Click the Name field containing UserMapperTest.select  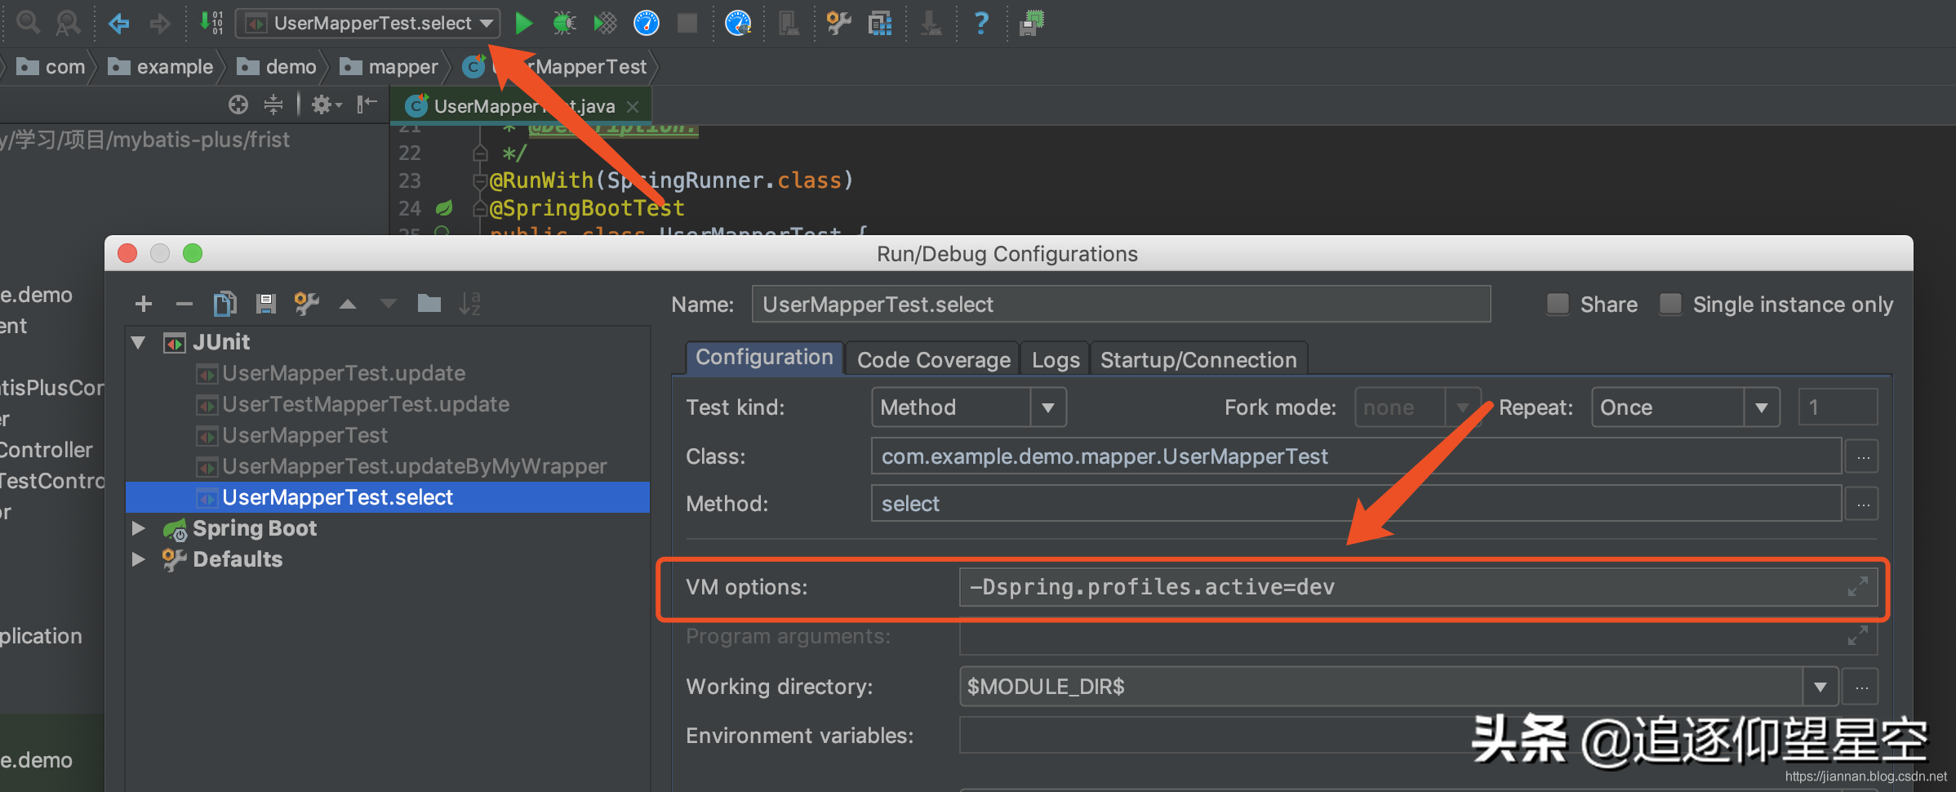(x=1121, y=305)
